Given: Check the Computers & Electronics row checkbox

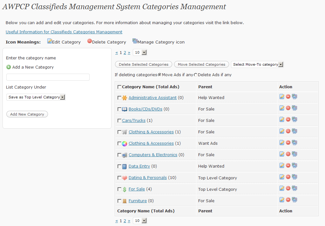Looking at the screenshot, I should coord(119,155).
